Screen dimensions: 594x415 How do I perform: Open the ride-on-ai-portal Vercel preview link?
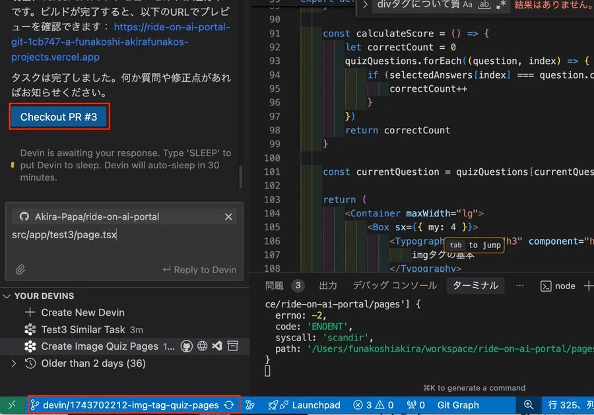[120, 42]
